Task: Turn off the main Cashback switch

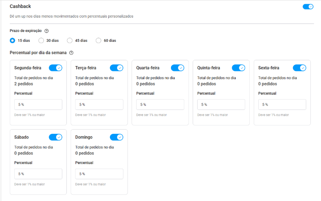Action: 307,7
